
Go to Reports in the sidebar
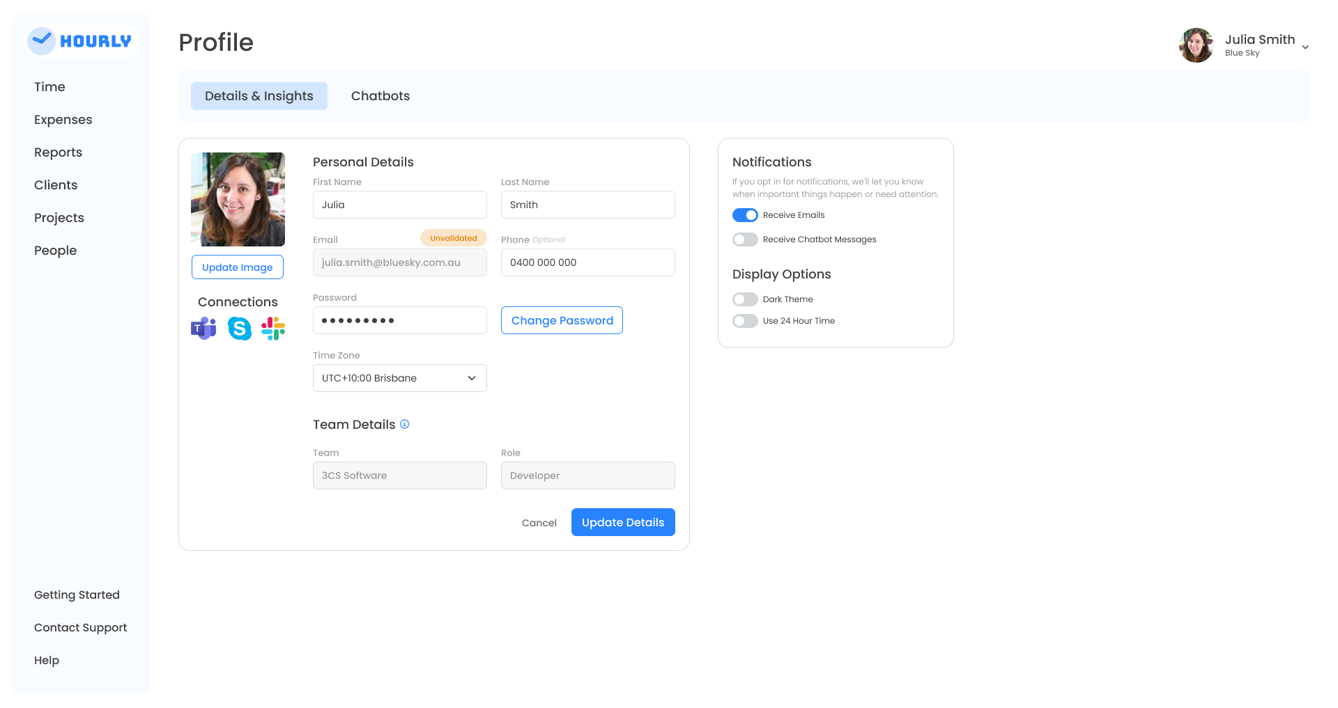pyautogui.click(x=59, y=152)
